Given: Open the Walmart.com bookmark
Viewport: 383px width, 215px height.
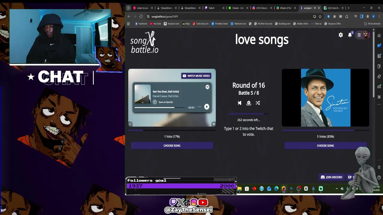Looking at the screenshot, I should tap(238, 24).
